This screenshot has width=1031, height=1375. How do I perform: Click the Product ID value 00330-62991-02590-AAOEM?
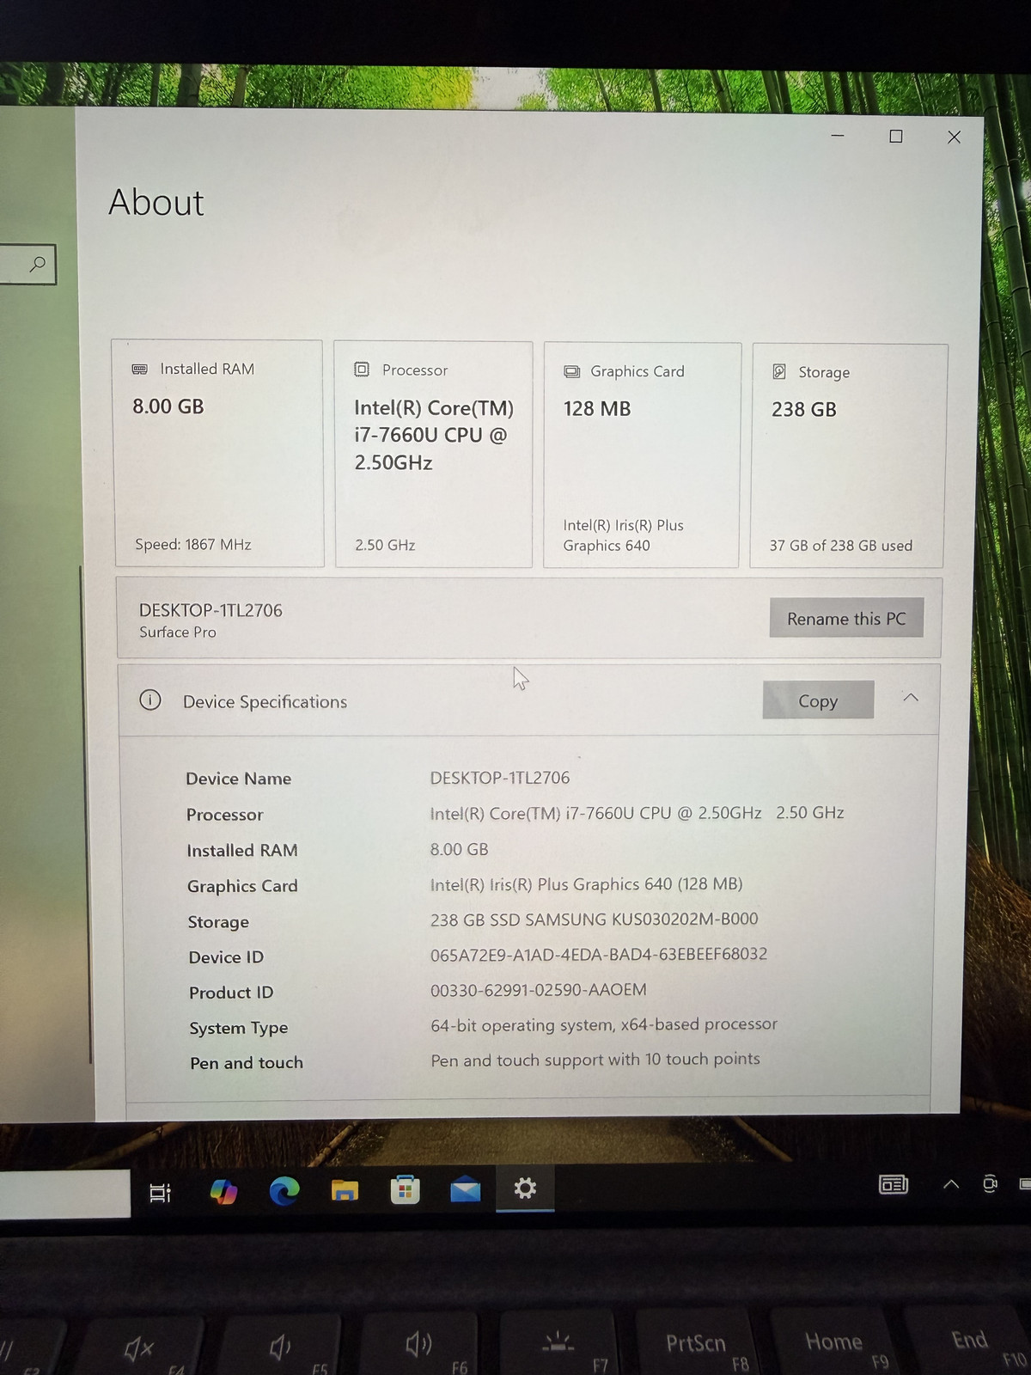(x=539, y=990)
